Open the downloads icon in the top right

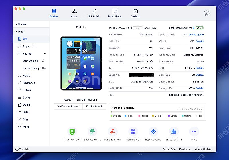click(x=206, y=13)
